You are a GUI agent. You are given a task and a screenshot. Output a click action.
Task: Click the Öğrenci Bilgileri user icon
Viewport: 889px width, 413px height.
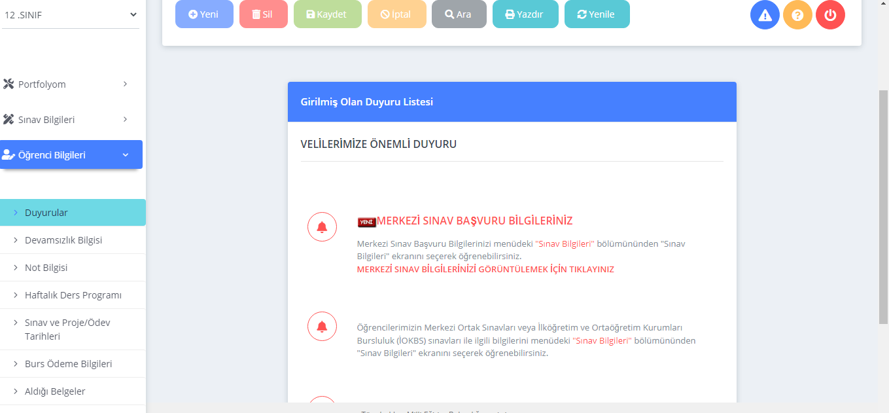[x=9, y=155]
